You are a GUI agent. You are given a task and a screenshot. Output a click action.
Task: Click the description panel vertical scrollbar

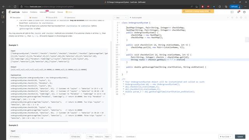[111, 64]
